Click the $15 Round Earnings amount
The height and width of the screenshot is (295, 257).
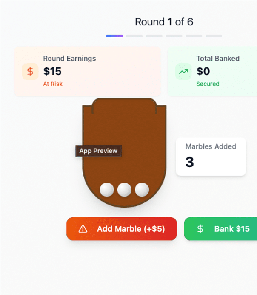52,71
